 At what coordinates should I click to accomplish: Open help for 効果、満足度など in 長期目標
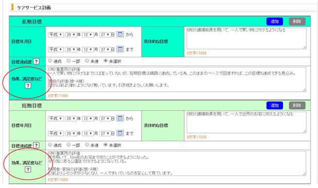(28, 85)
